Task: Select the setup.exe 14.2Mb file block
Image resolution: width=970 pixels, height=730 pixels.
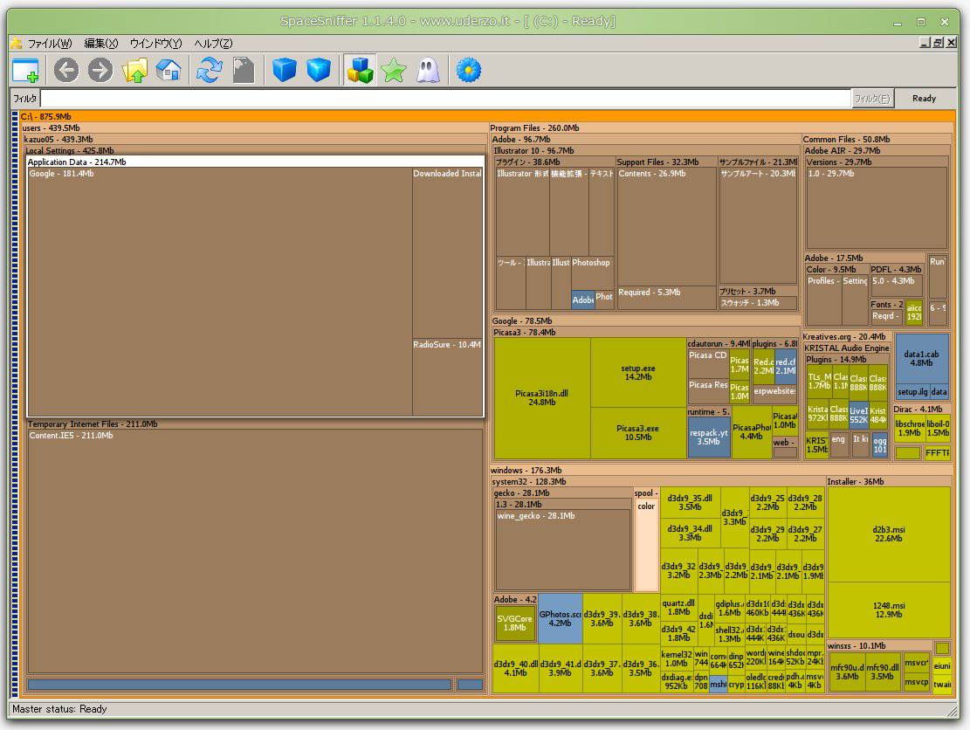Action: point(638,373)
